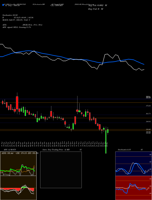
Task: Select the 'ADX: 33.44 +DY: 19.15 -DY: 38.38' readout
Action: [x=19, y=153]
